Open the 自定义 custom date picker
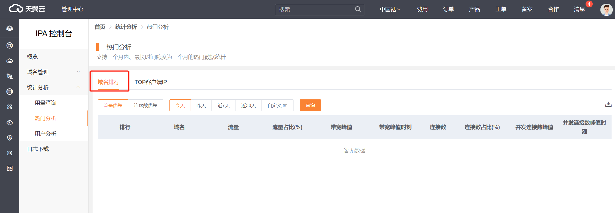The width and height of the screenshot is (615, 213). (277, 106)
